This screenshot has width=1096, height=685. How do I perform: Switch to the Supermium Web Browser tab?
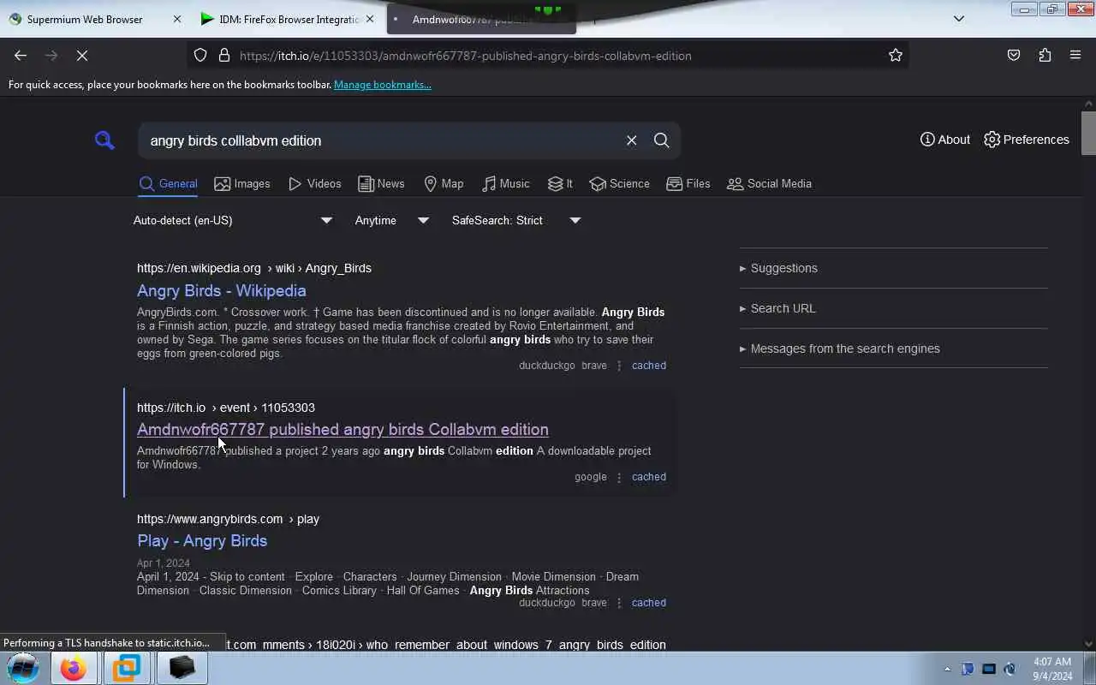86,19
